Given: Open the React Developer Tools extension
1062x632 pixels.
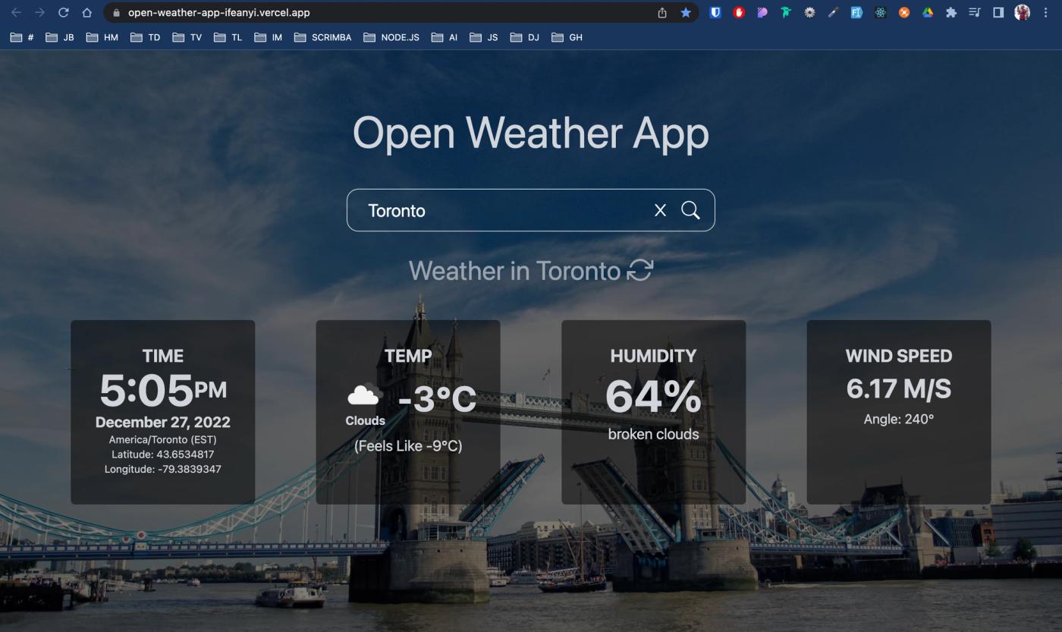Looking at the screenshot, I should pos(880,13).
